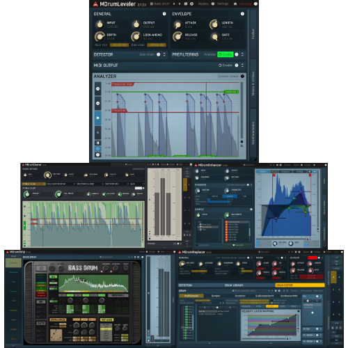Open the Detector panel help icon
Viewport: 348px width, 348px height.
159,54
